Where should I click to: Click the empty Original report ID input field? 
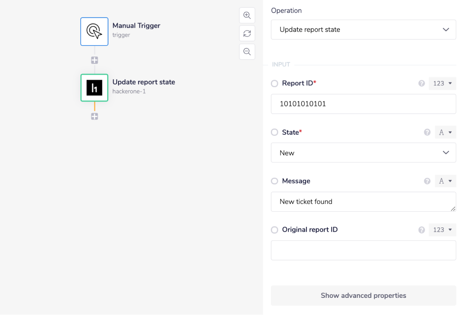(363, 250)
